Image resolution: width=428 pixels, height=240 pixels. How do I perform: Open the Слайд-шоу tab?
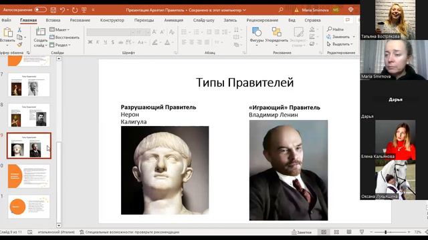(203, 20)
